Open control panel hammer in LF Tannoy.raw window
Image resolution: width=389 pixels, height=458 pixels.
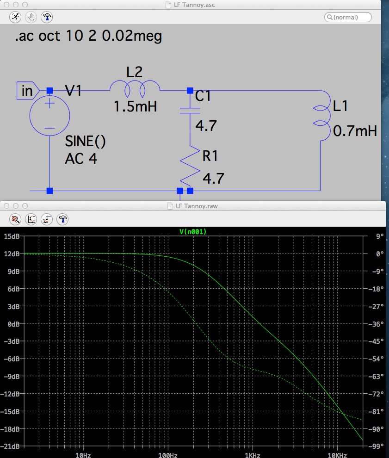[x=62, y=219]
